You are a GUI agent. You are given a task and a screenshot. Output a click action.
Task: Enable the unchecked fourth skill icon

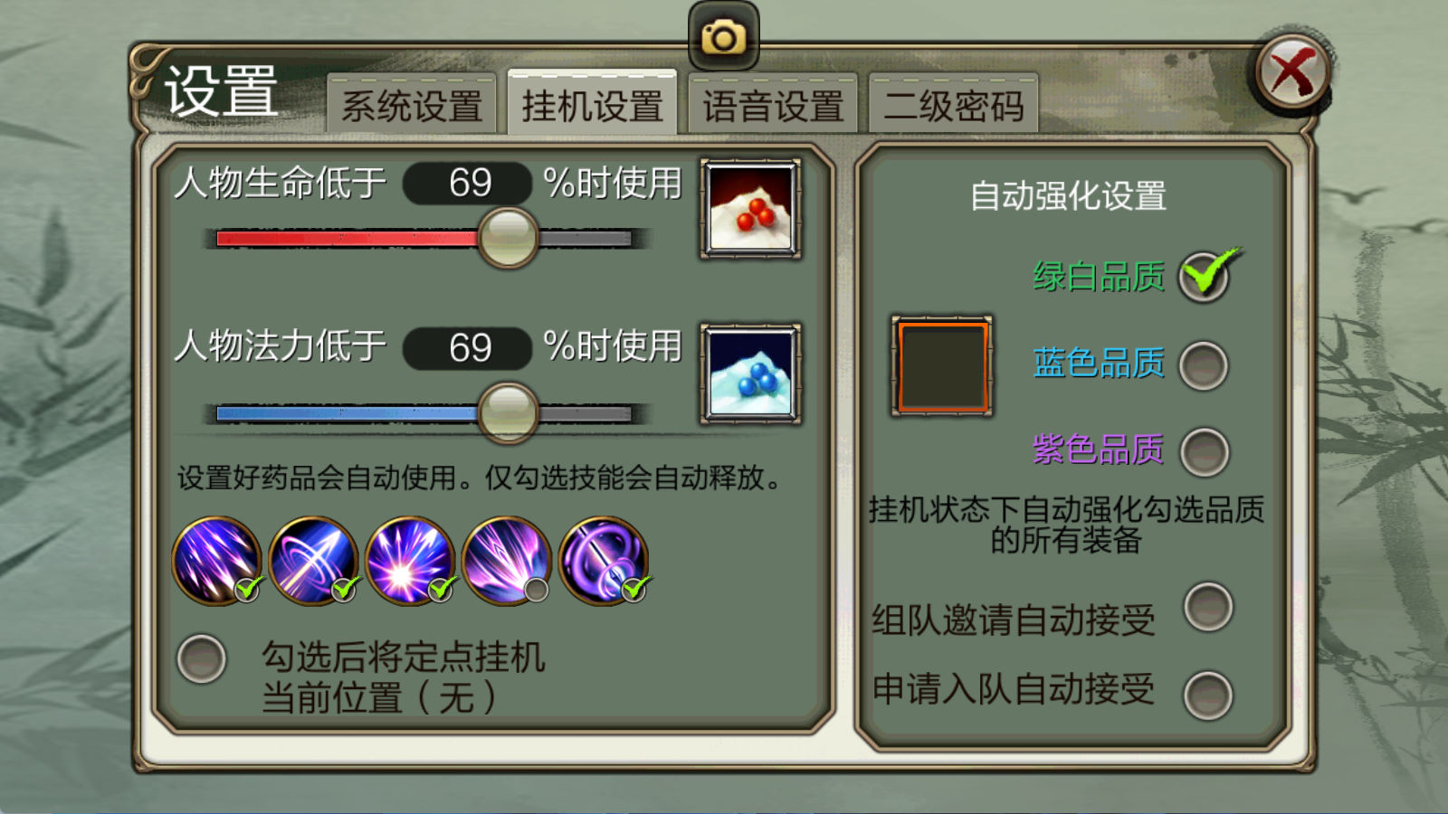tap(507, 561)
